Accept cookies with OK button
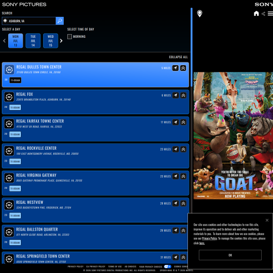This screenshot has width=273, height=273. (230, 255)
